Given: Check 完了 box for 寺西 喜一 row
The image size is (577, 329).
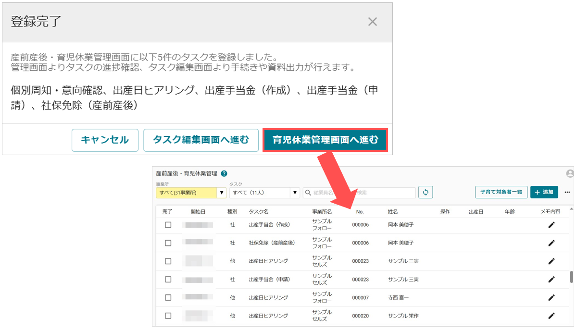Looking at the screenshot, I should pyautogui.click(x=168, y=298).
